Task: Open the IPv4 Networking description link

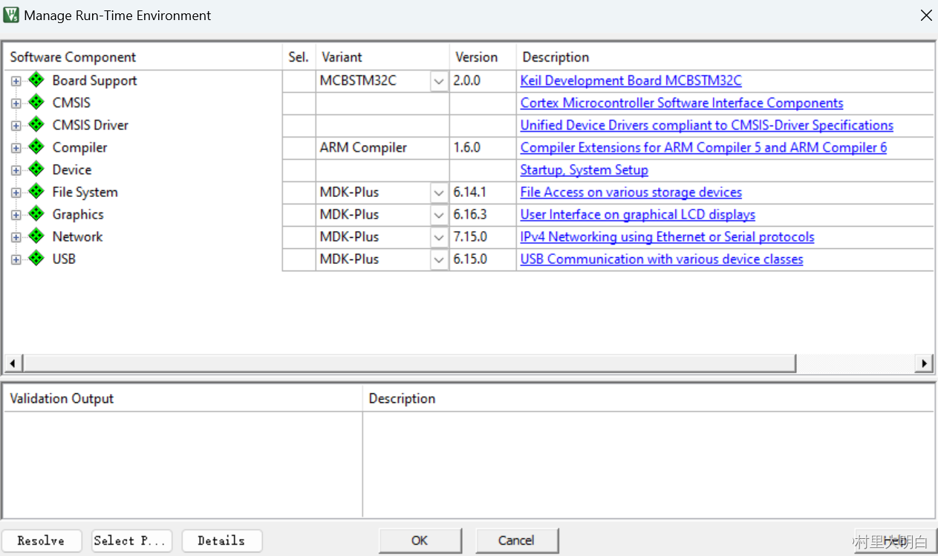Action: (x=667, y=237)
